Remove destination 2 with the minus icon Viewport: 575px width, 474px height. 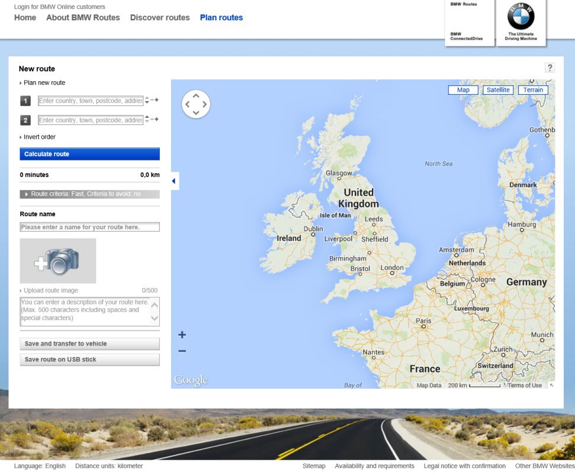point(152,120)
